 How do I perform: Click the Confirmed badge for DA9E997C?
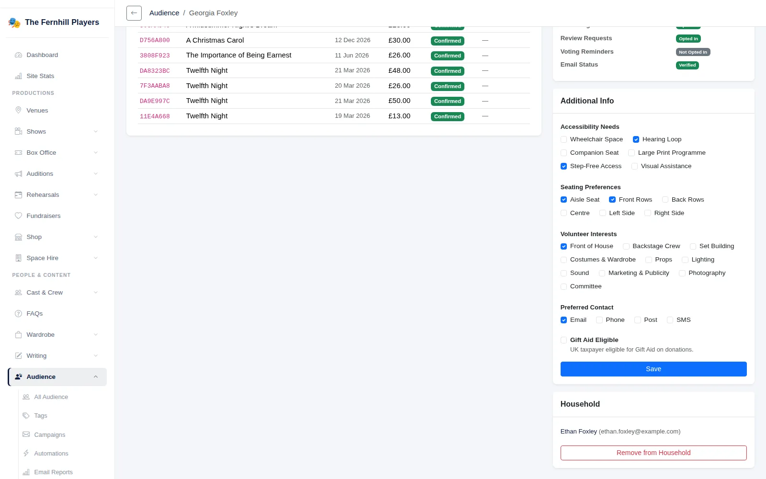coord(448,101)
